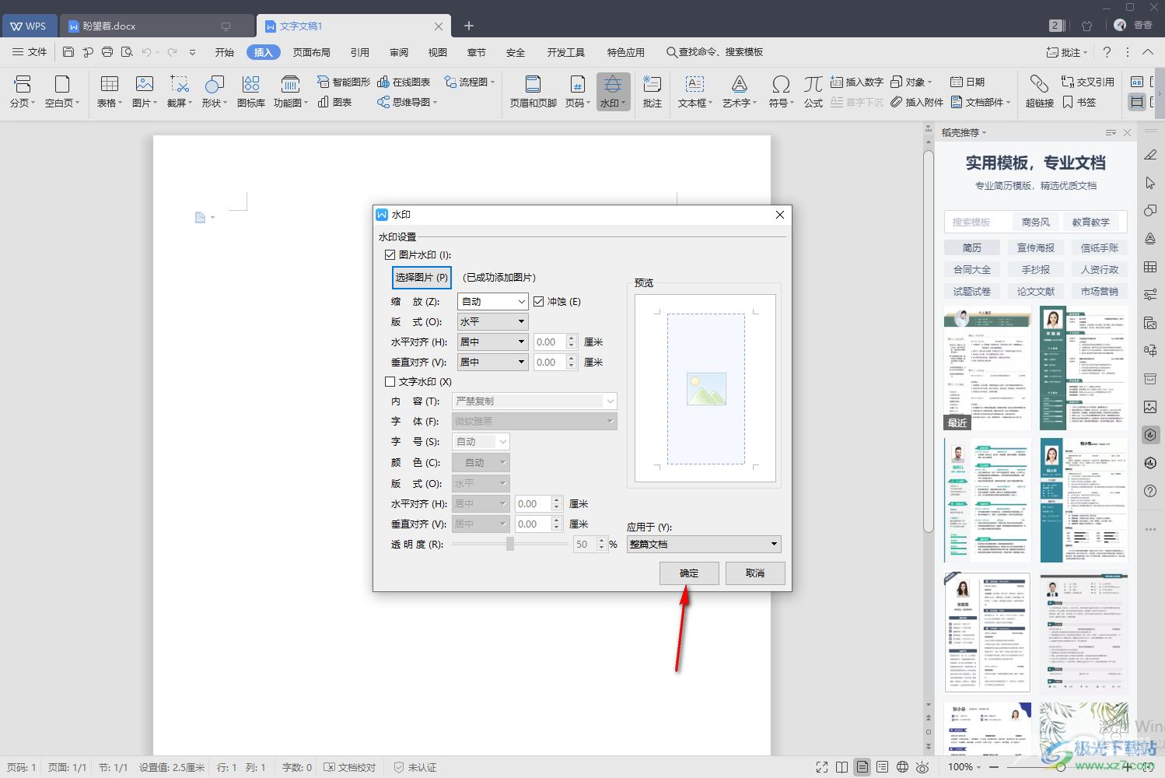Click the Cancel (取消) button
The height and width of the screenshot is (778, 1165).
click(755, 573)
